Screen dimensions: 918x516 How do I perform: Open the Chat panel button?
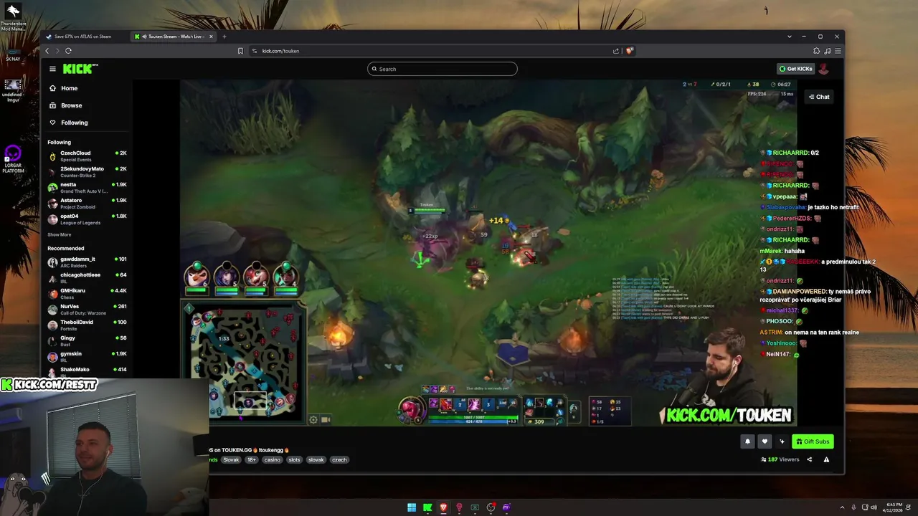pyautogui.click(x=819, y=97)
